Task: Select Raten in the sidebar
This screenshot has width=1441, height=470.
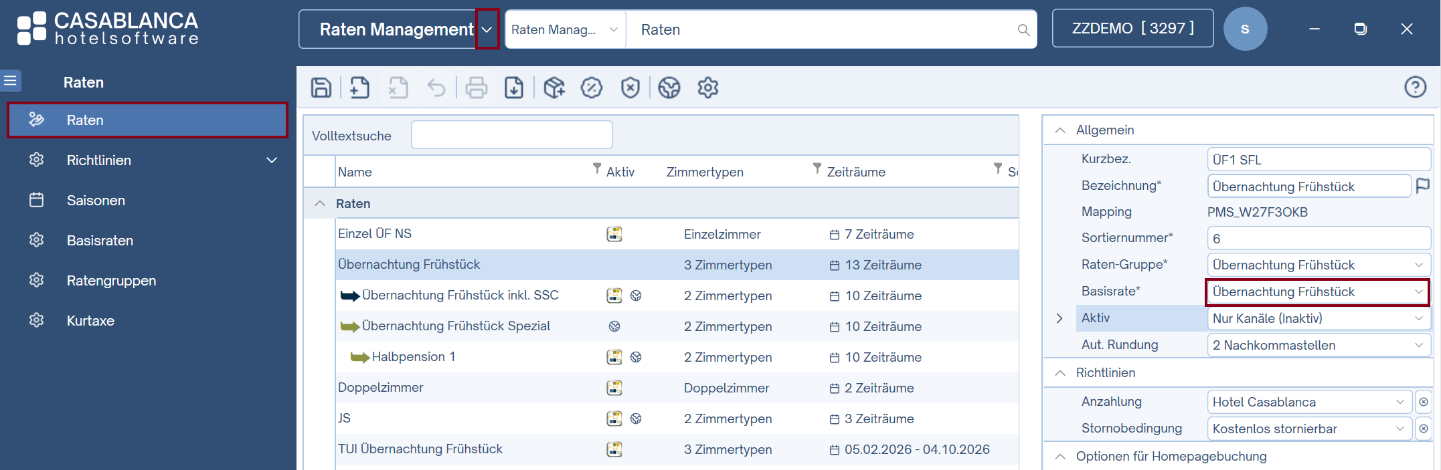Action: (x=147, y=120)
